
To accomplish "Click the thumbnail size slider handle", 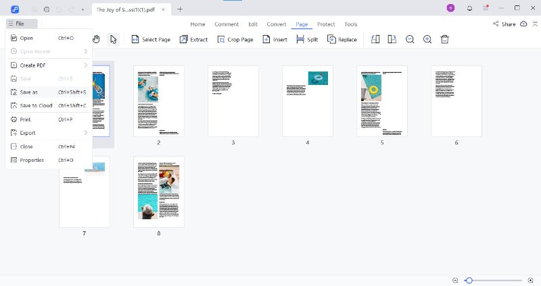I will tap(469, 281).
